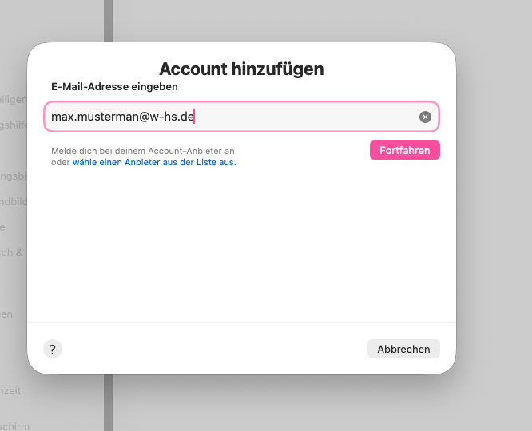This screenshot has width=532, height=431.
Task: Select the truncated sidebar item ending in 'zeit'
Action: 10,390
